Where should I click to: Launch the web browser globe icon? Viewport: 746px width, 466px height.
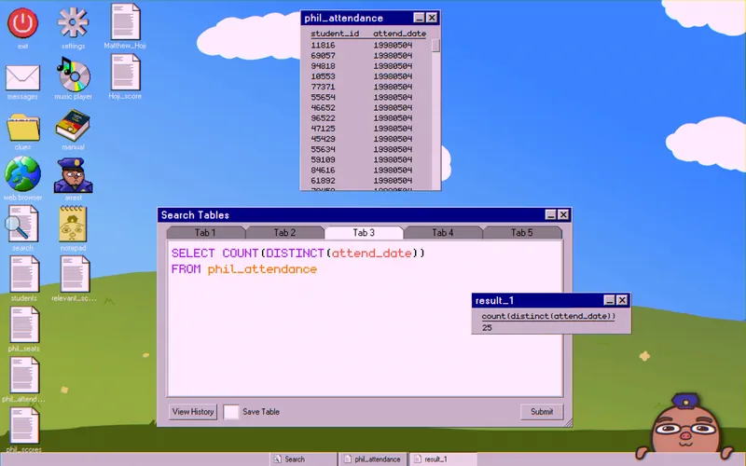point(22,174)
